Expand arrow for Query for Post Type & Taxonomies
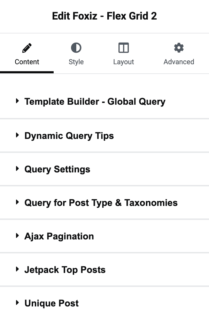 [x=17, y=202]
